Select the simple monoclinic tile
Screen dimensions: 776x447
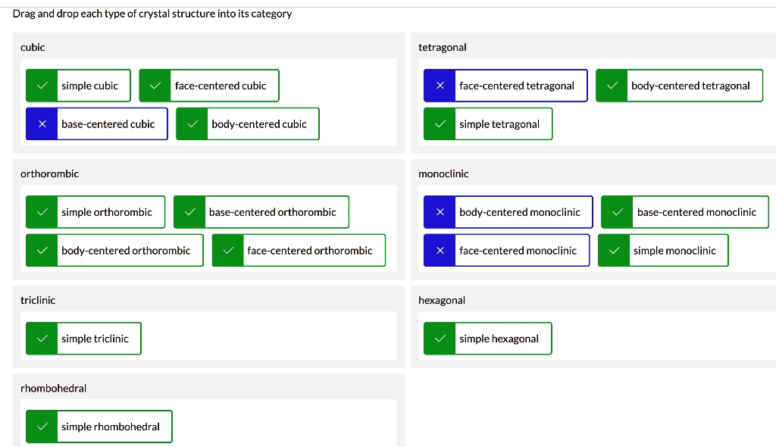(x=663, y=251)
